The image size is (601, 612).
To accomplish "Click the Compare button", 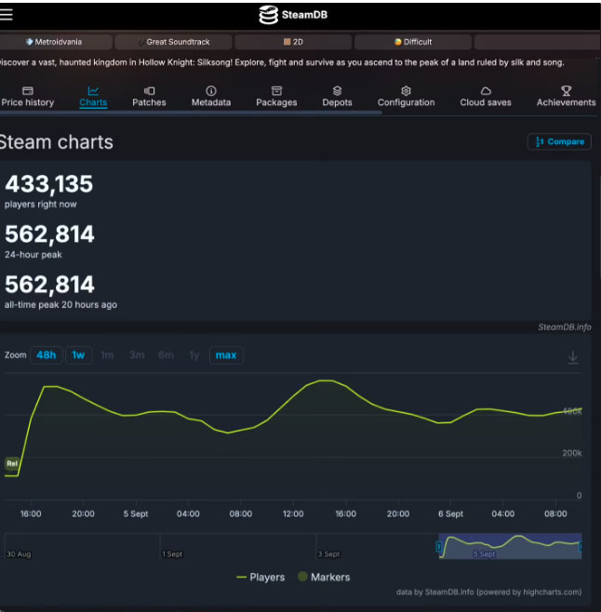I will point(559,141).
